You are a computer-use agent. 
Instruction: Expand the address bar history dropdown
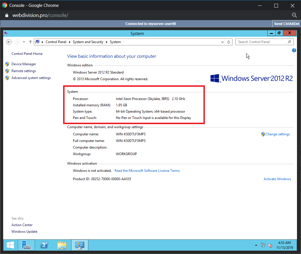coord(222,42)
